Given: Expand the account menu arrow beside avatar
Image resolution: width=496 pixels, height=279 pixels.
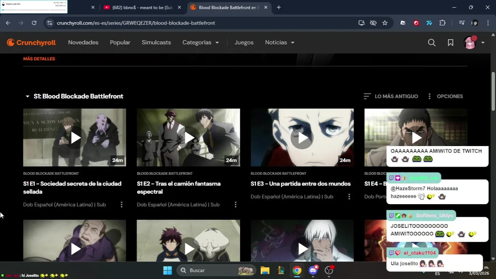Looking at the screenshot, I should point(483,43).
